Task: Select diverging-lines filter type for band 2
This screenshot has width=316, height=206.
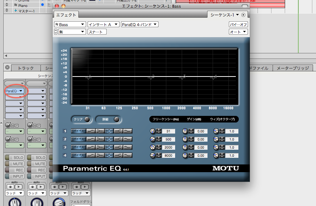Action: point(118,139)
